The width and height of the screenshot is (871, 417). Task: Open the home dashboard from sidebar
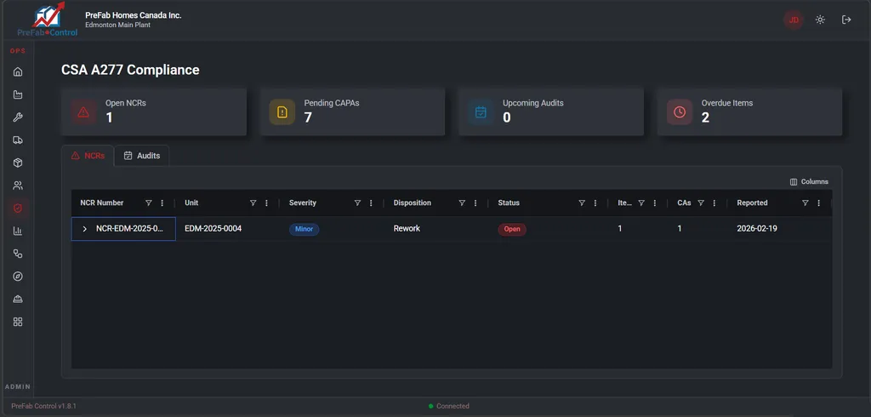18,71
